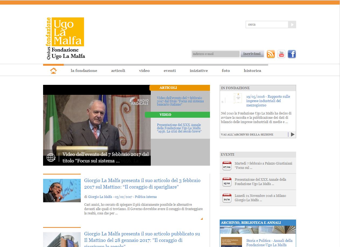
Task: Open the 'articoli' menu item
Action: [118, 71]
